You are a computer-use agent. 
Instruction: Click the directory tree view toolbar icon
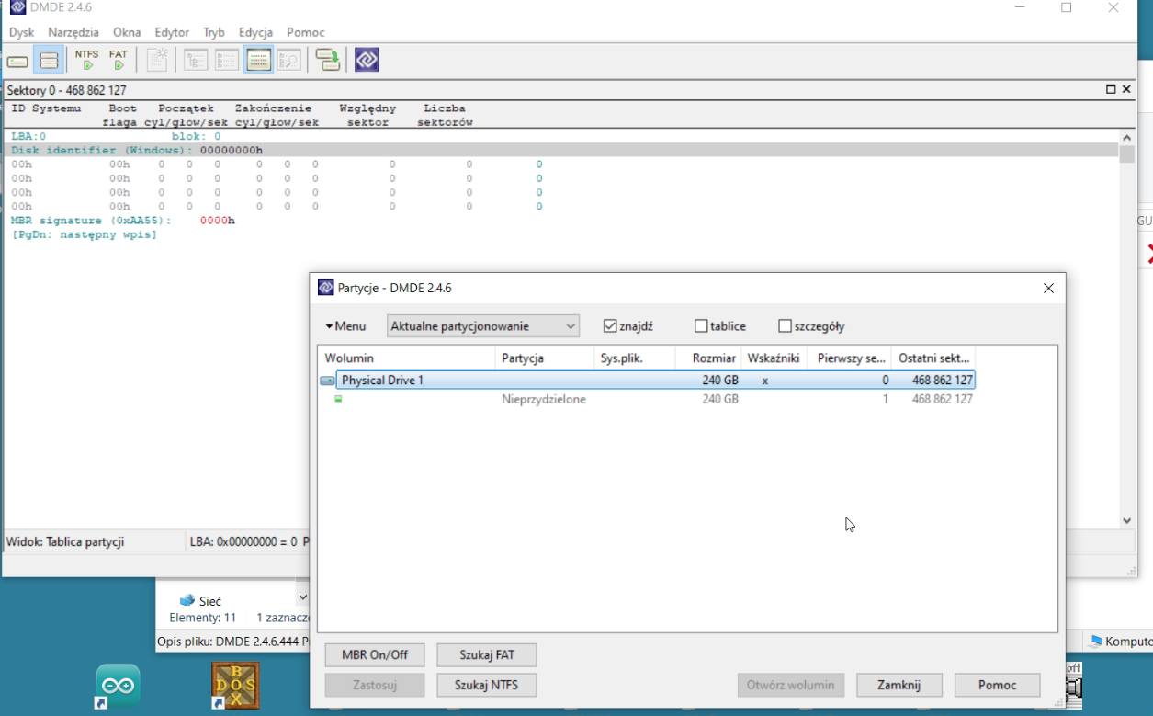pyautogui.click(x=196, y=61)
